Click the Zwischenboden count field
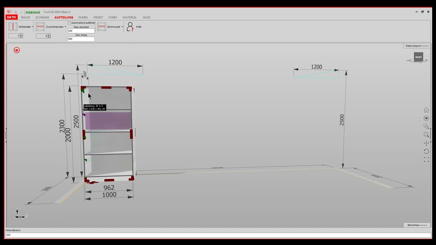Viewport: 436px width, 245px height. (x=42, y=36)
